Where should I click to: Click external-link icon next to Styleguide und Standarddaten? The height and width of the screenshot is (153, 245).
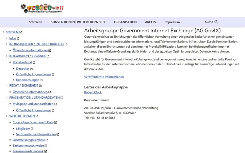point(55,104)
